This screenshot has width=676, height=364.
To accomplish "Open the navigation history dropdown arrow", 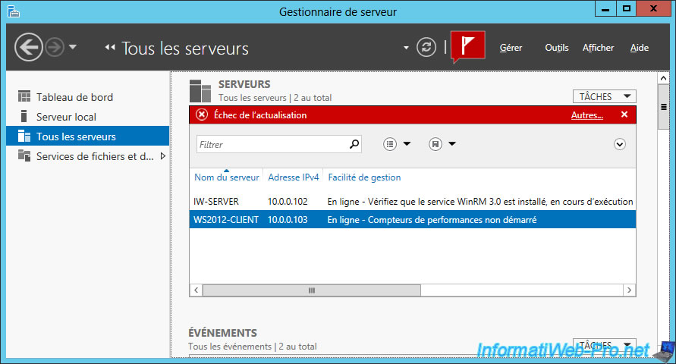I will click(x=73, y=47).
